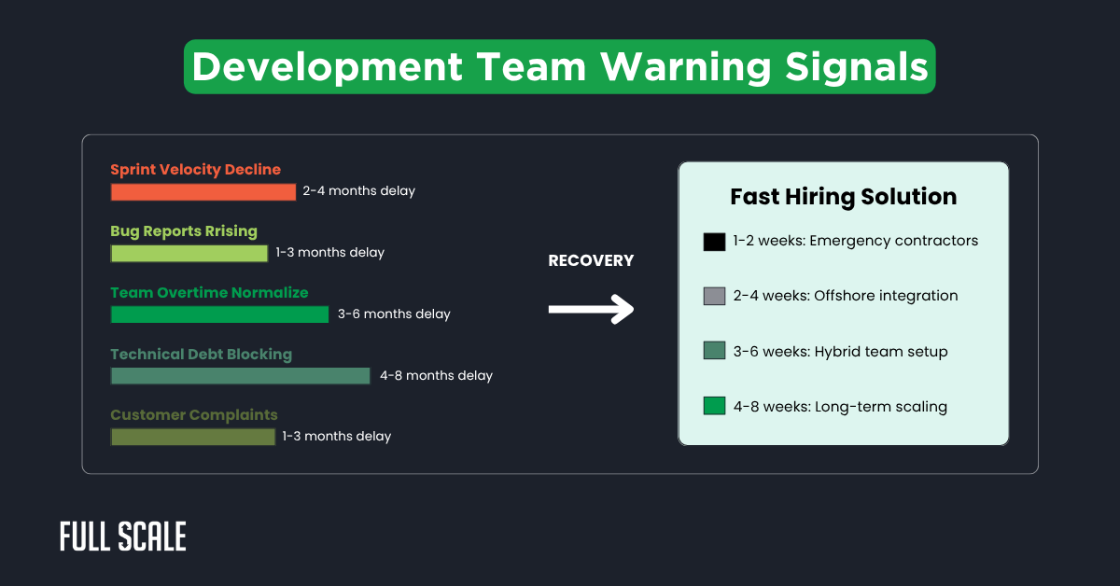Click the dark teal Technical Debt progress bar
Image resolution: width=1120 pixels, height=586 pixels.
[239, 375]
